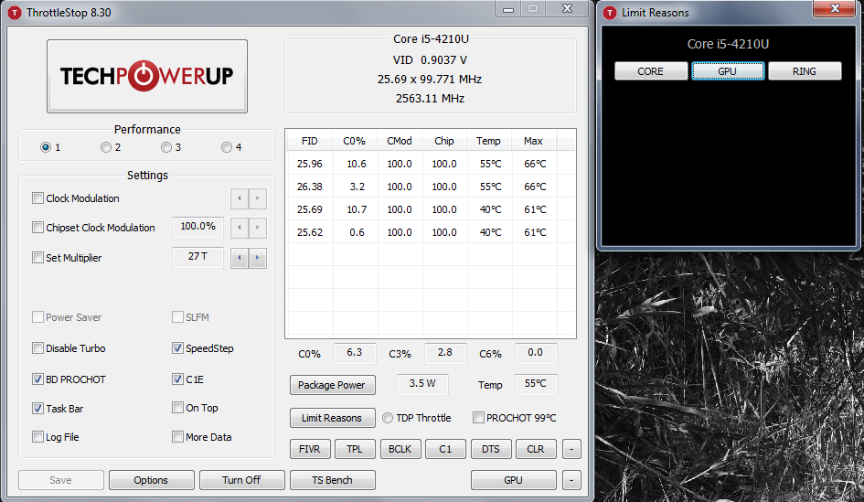
Task: Select Performance profile 3
Action: point(165,147)
